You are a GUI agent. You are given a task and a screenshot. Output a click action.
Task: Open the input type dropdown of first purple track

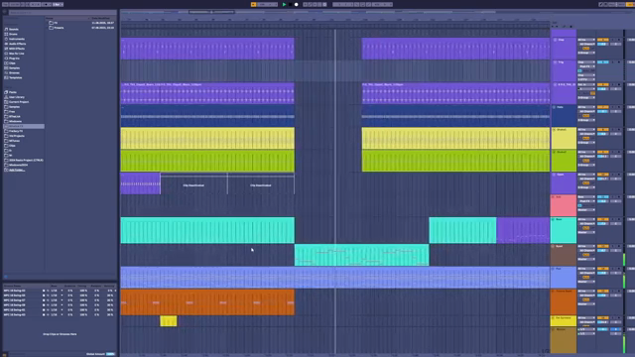(x=586, y=40)
